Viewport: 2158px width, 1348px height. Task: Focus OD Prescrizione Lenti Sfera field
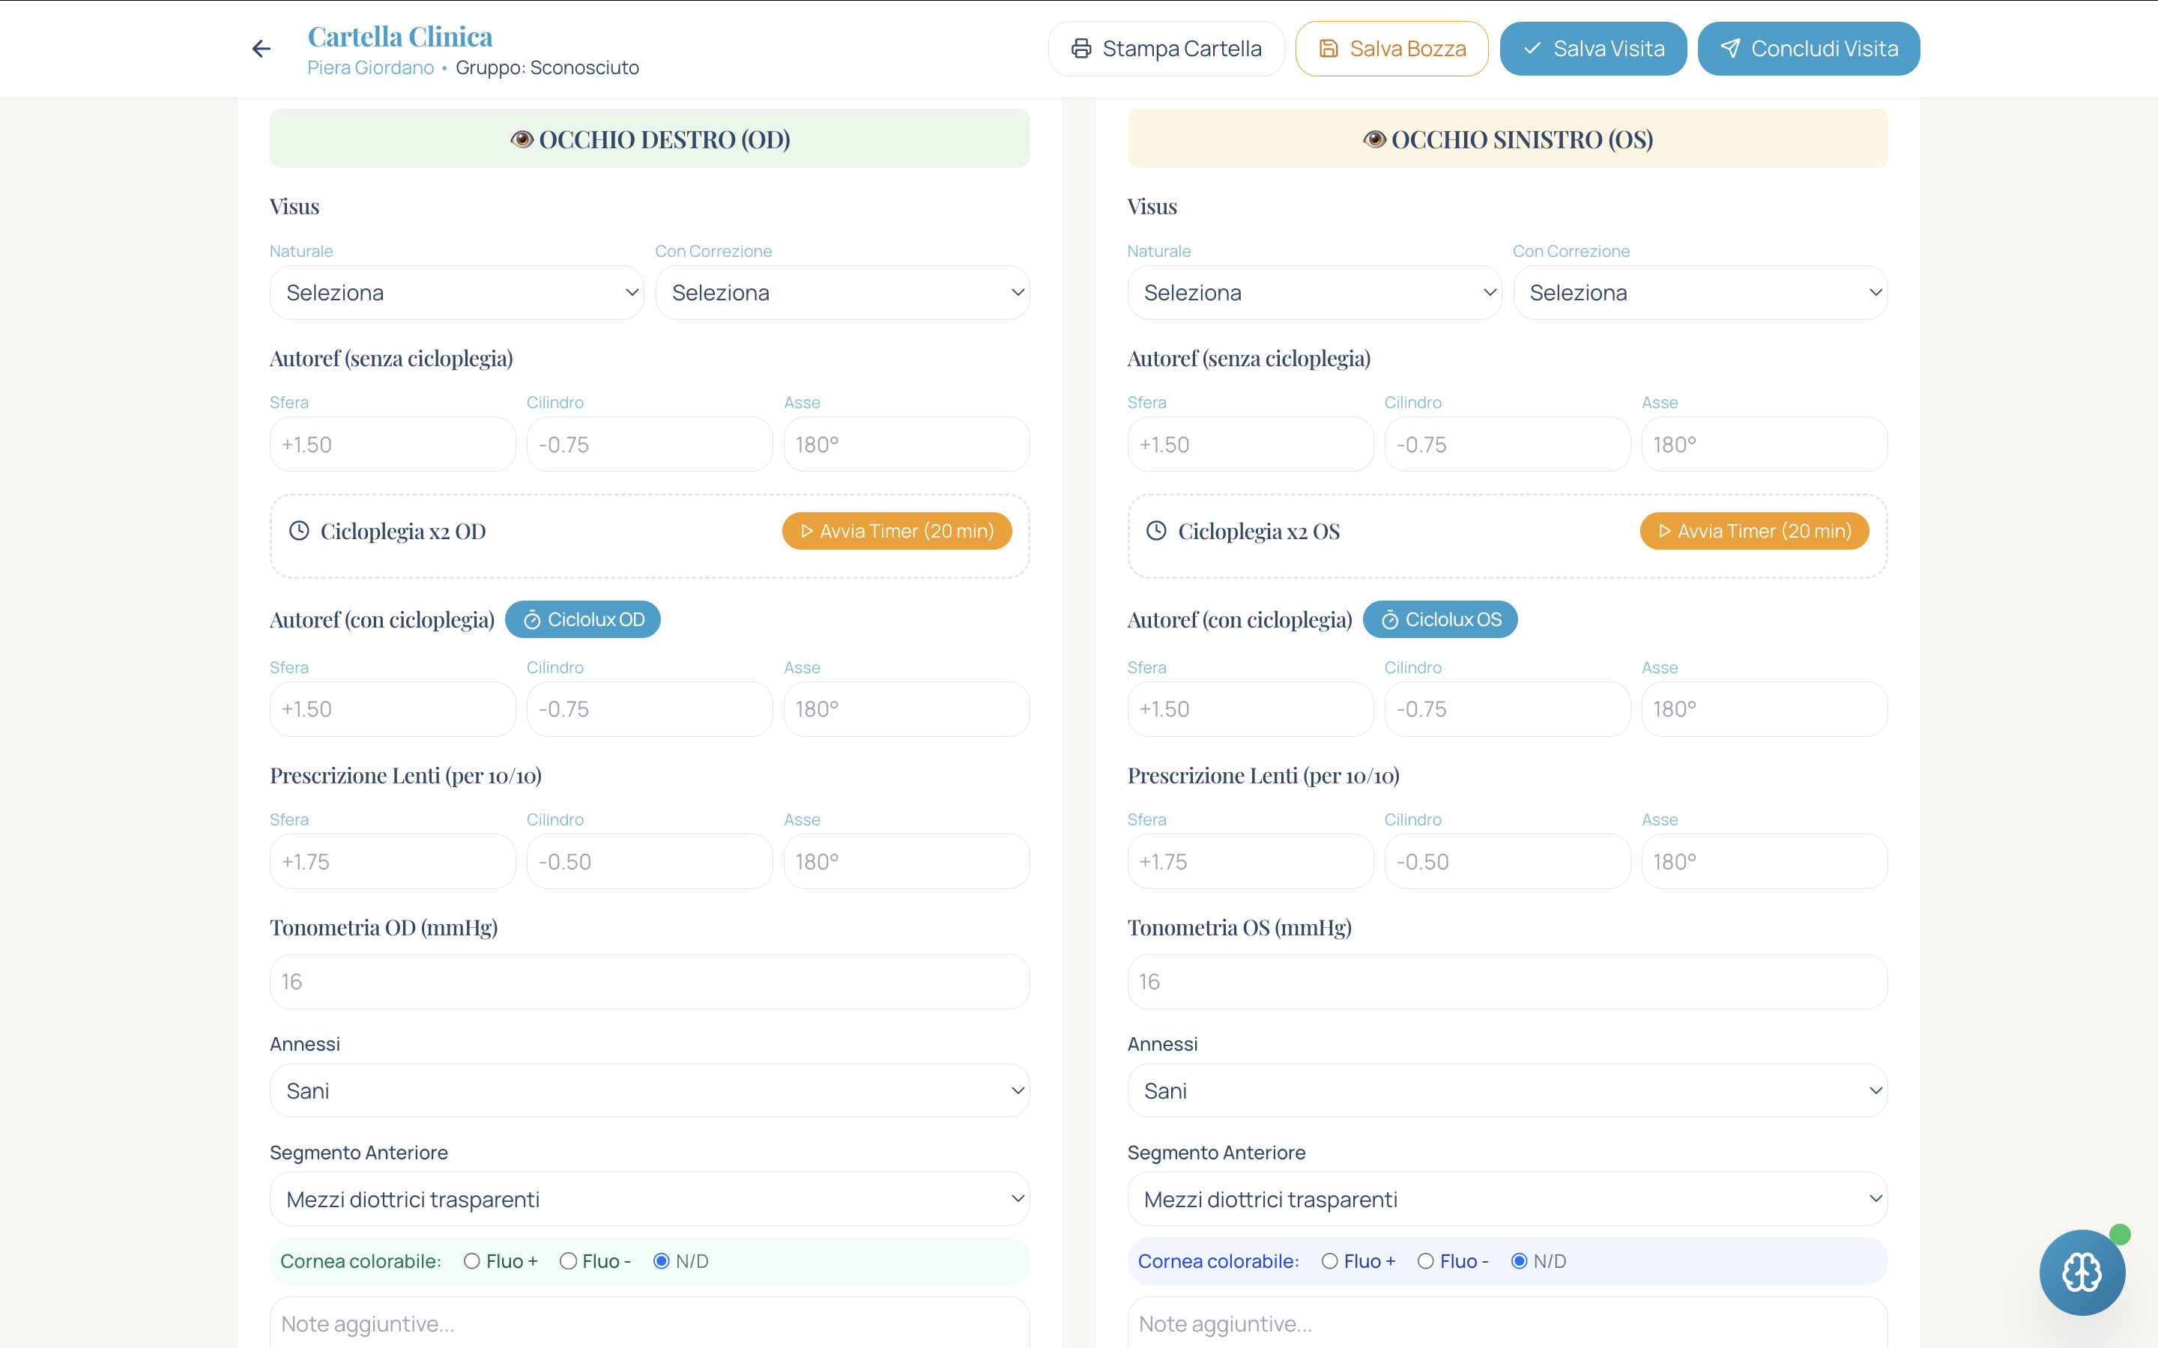click(393, 861)
